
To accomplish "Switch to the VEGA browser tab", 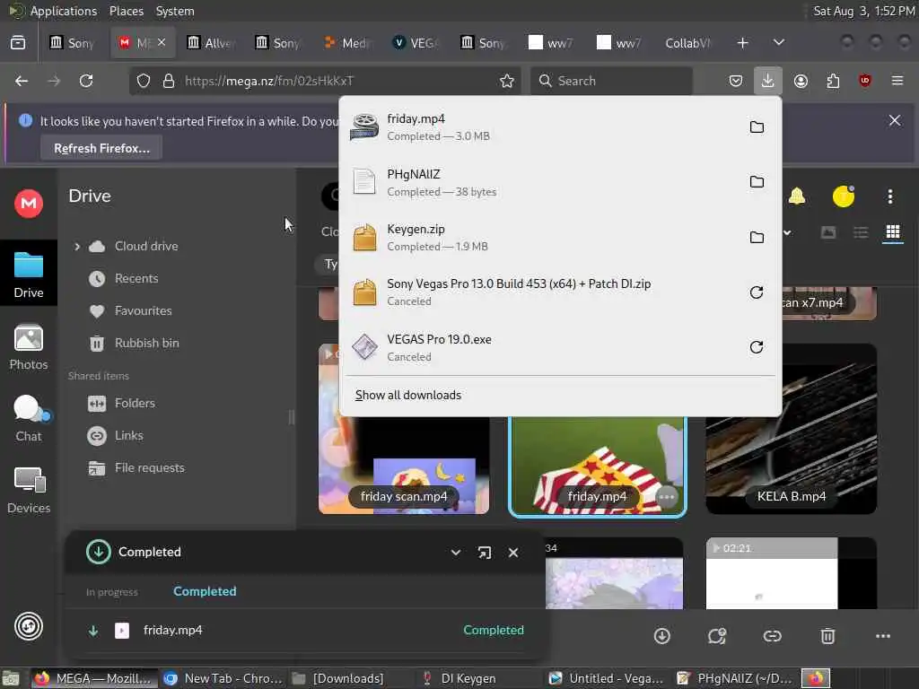I will click(415, 43).
